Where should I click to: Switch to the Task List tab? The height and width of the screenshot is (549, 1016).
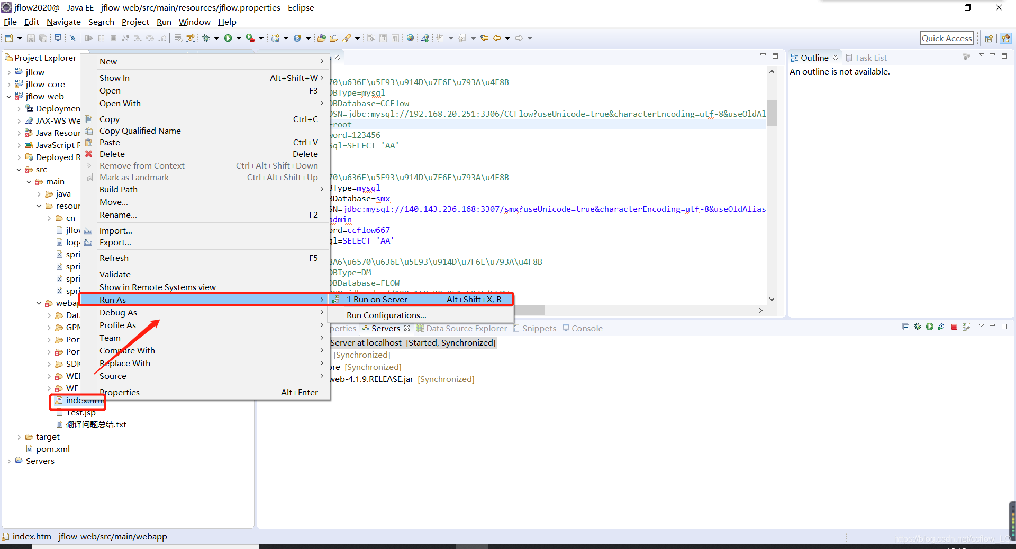866,58
